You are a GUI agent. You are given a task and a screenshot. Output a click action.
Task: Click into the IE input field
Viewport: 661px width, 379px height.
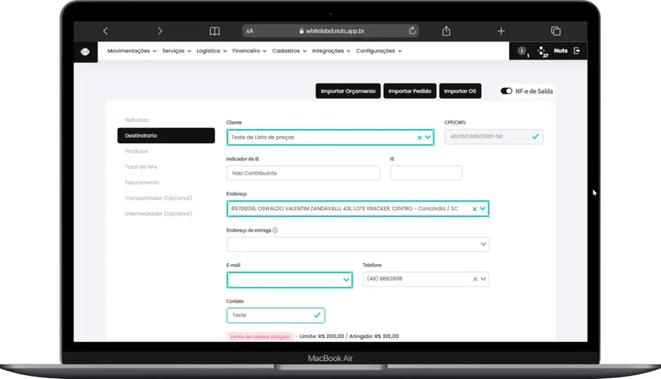coord(426,173)
